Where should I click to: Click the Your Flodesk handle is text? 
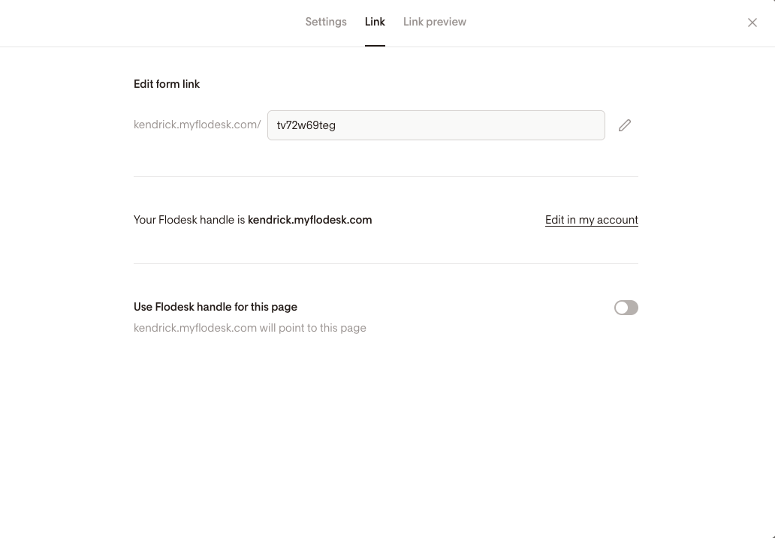pyautogui.click(x=189, y=220)
